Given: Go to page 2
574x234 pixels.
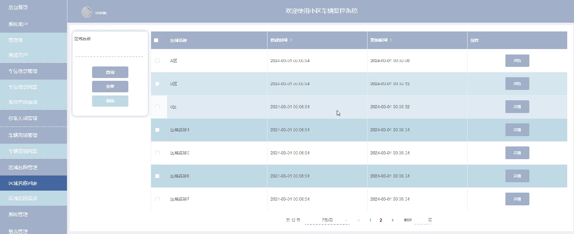Looking at the screenshot, I should (x=381, y=220).
